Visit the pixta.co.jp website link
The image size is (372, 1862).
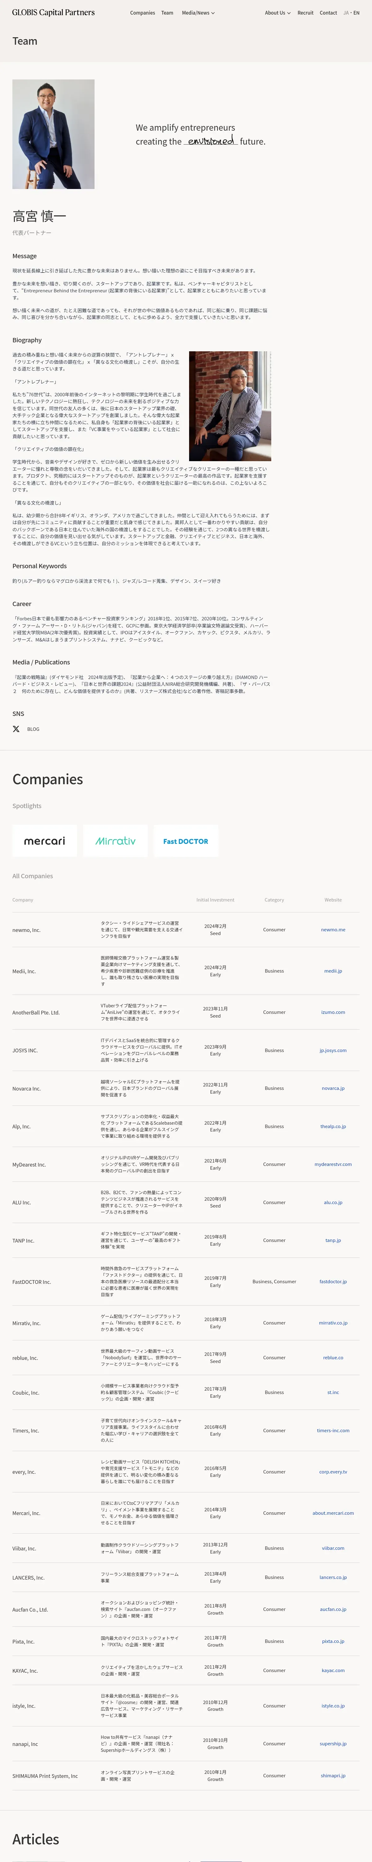333,1641
